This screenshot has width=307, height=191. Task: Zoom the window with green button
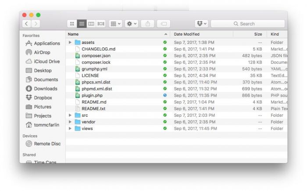pyautogui.click(x=39, y=15)
